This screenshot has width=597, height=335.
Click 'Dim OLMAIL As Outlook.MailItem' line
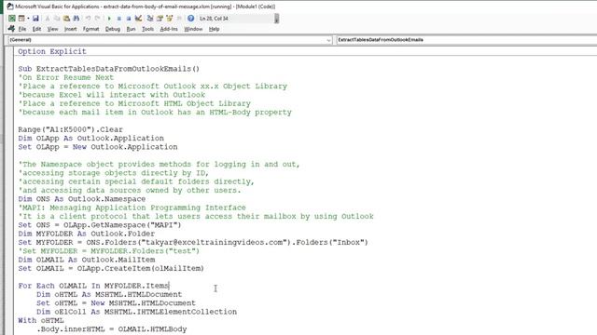click(87, 260)
